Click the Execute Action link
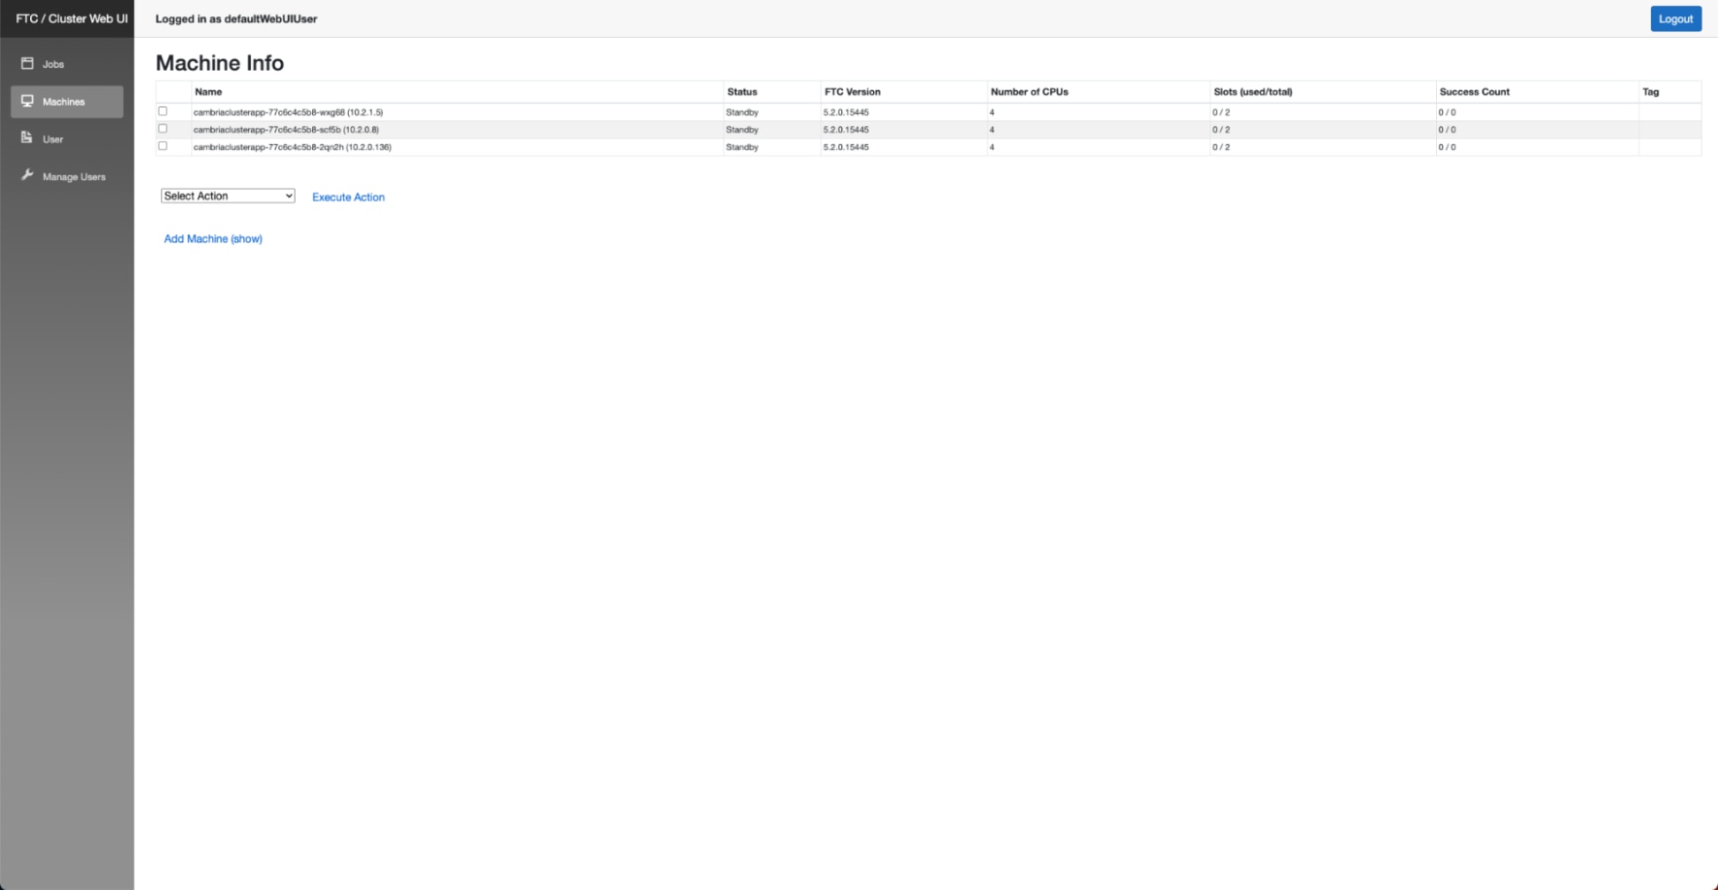The image size is (1718, 890). (x=347, y=197)
